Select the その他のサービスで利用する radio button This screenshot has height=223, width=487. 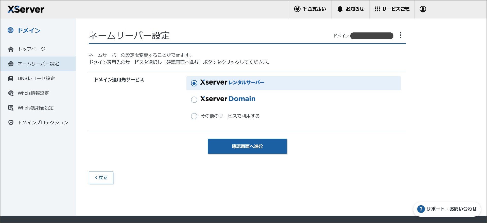(x=194, y=116)
